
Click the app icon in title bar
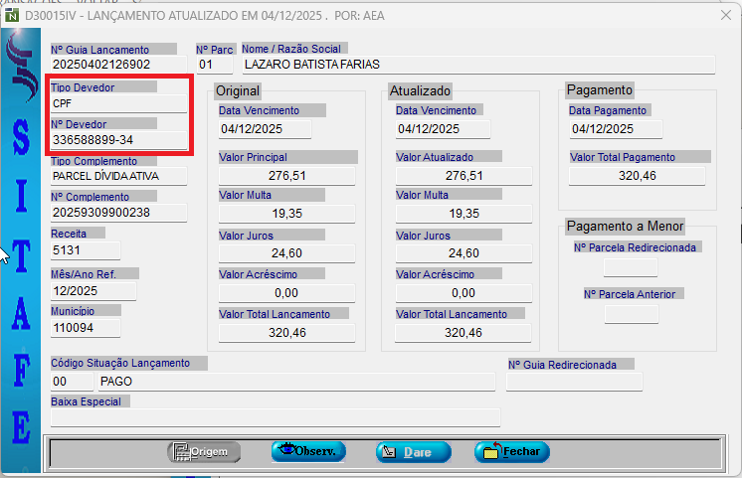pyautogui.click(x=11, y=15)
